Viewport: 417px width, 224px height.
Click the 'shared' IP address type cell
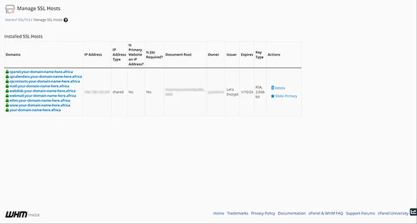pyautogui.click(x=118, y=92)
